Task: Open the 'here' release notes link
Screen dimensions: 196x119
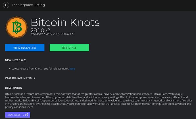Action: [x=72, y=68]
